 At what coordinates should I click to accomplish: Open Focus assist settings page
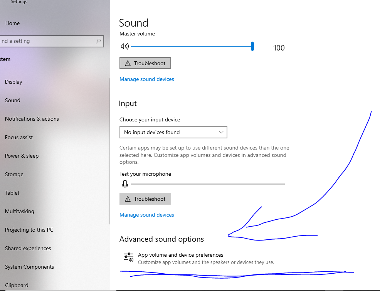click(19, 137)
